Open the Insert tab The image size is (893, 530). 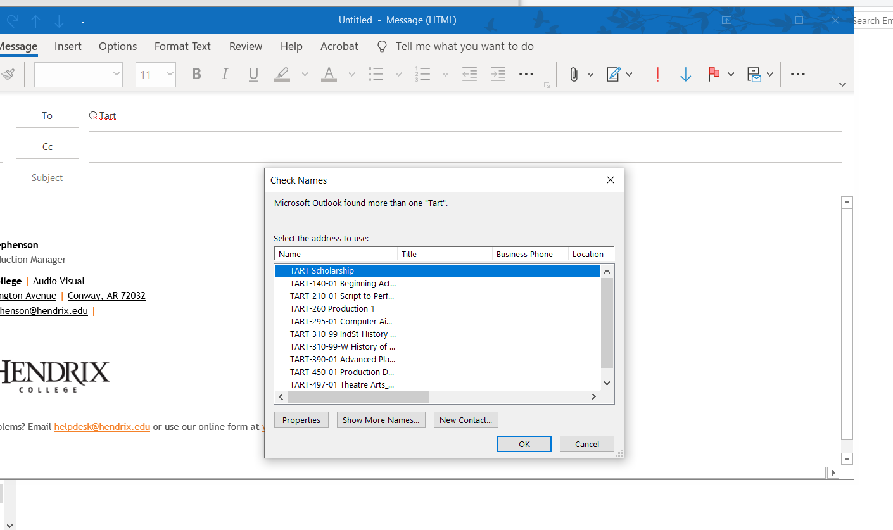pyautogui.click(x=68, y=46)
